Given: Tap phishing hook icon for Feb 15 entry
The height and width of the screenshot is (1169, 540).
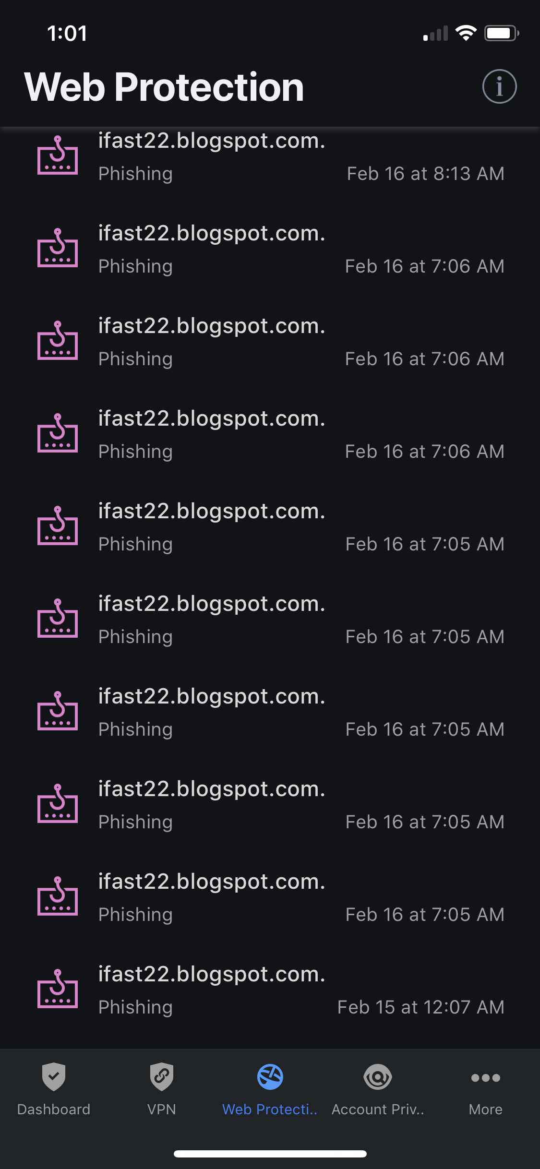Looking at the screenshot, I should pyautogui.click(x=58, y=989).
